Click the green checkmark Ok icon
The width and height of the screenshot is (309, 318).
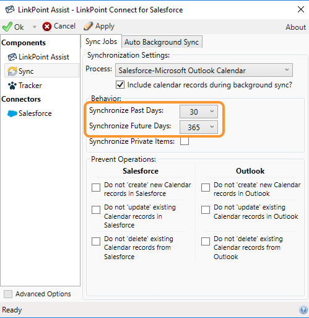tap(7, 27)
